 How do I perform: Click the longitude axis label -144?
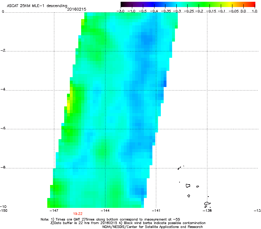click(105, 211)
